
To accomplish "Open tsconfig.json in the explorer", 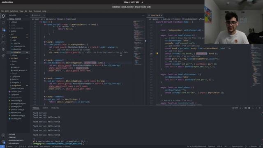I will pos(16,119).
